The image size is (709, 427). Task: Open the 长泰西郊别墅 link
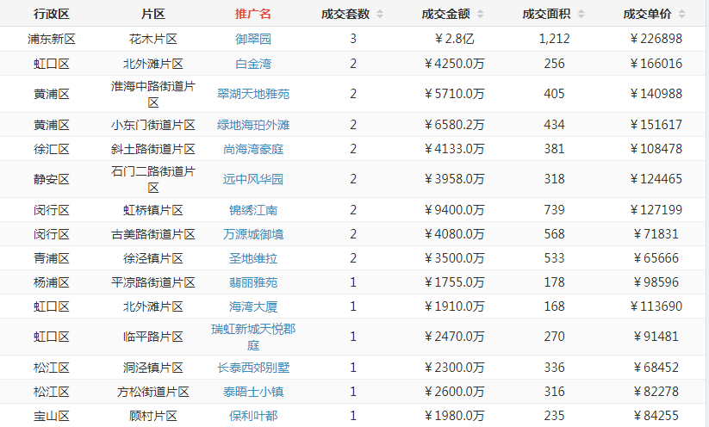click(x=252, y=368)
